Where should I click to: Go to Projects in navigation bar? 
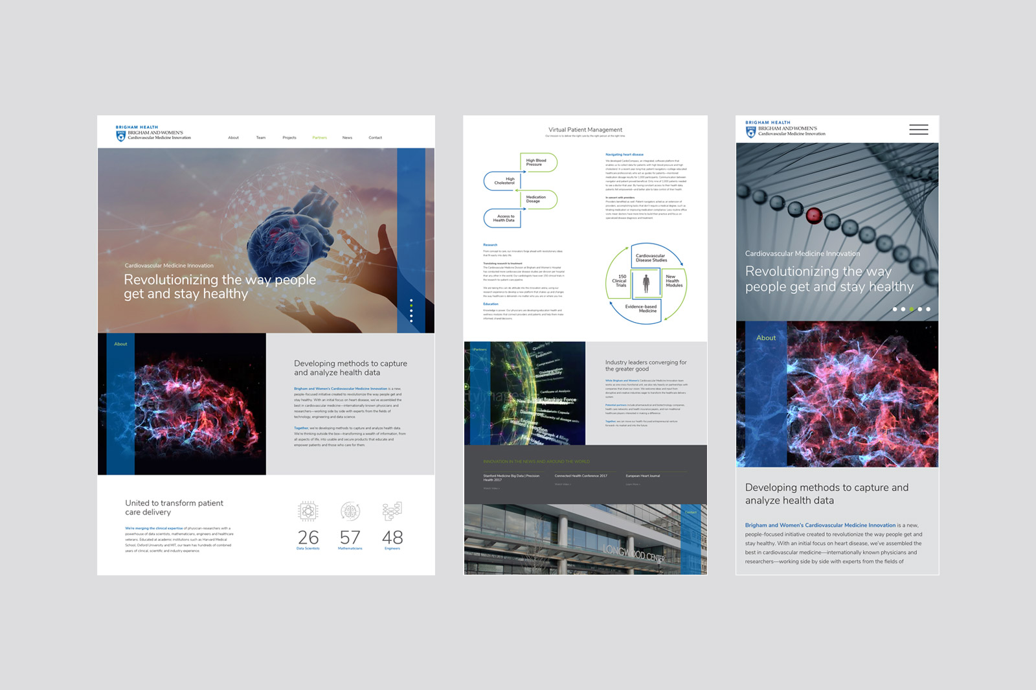[289, 137]
